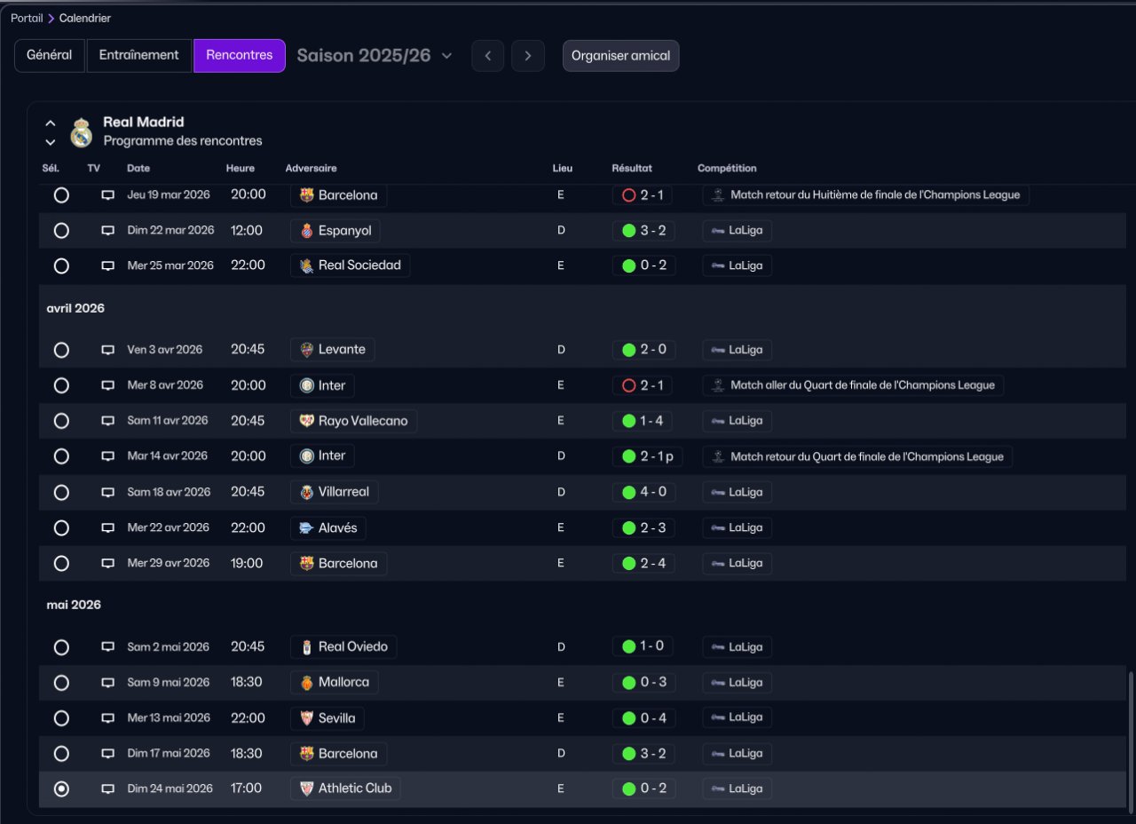Viewport: 1136px width, 824px height.
Task: Click the Villarreal club badge icon
Action: coord(307,492)
